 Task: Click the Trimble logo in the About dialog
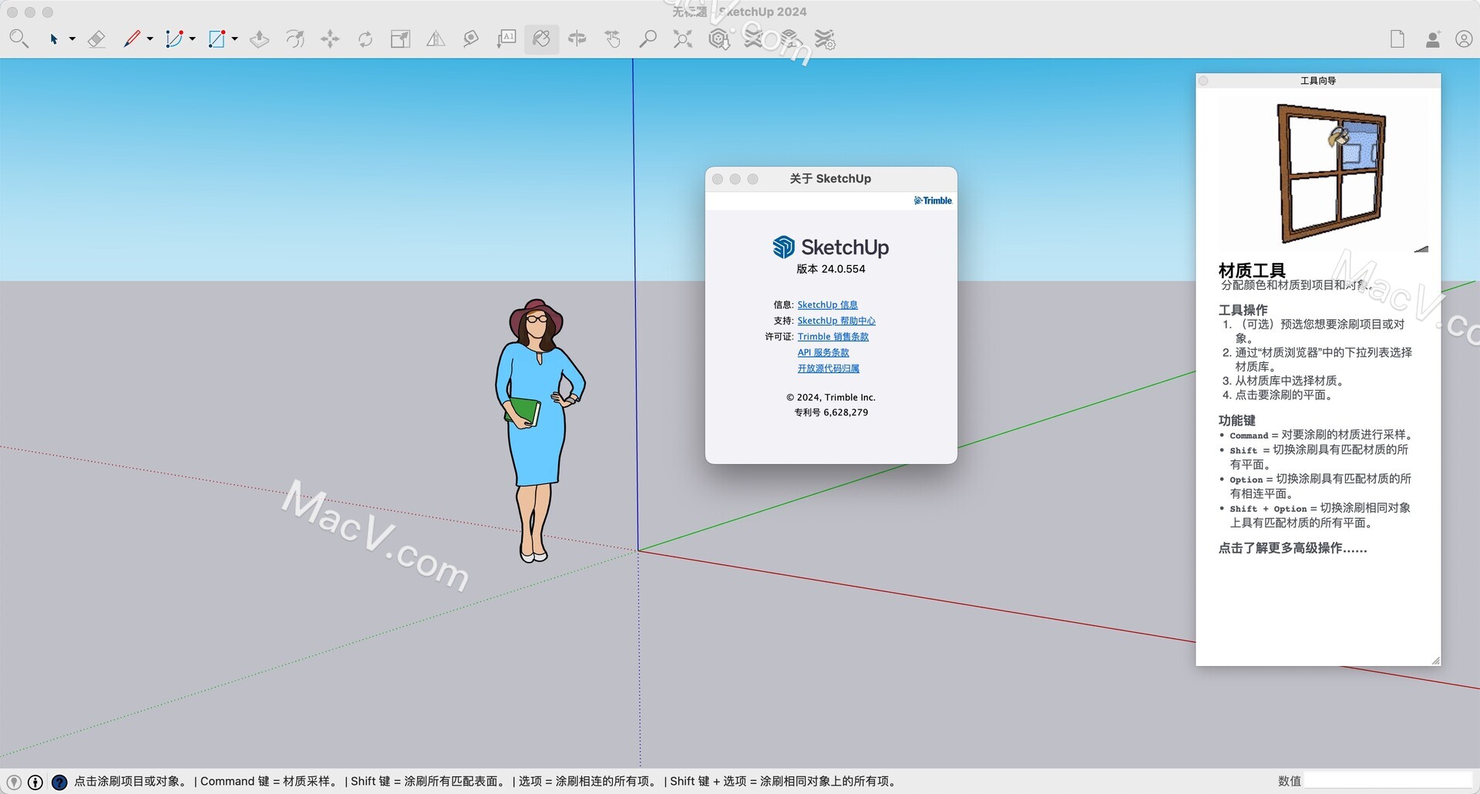coord(933,200)
